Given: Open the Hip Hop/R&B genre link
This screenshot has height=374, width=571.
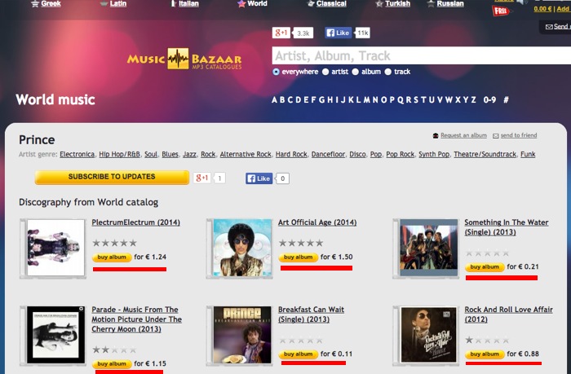Looking at the screenshot, I should tap(119, 154).
